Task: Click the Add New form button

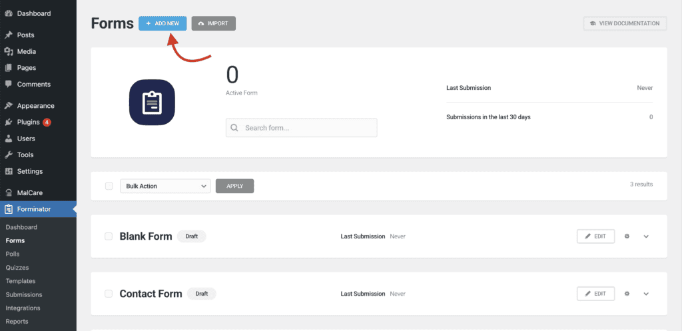Action: pyautogui.click(x=163, y=23)
